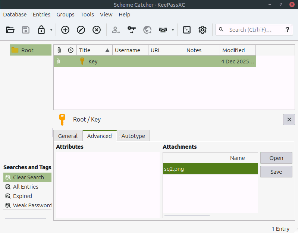Copy password using the key icon
The image size is (298, 233).
(132, 30)
